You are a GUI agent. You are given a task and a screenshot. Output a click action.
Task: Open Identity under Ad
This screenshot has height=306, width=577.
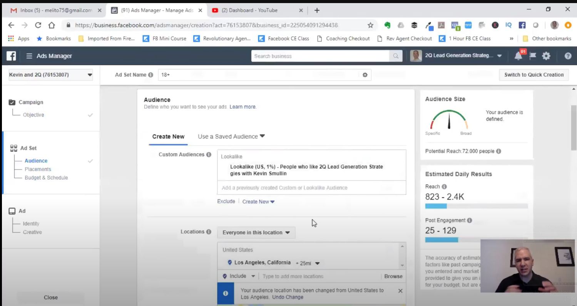click(31, 224)
